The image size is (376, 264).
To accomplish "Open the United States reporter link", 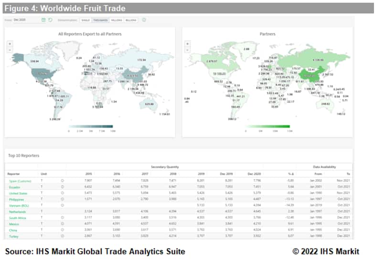I will pyautogui.click(x=16, y=193).
